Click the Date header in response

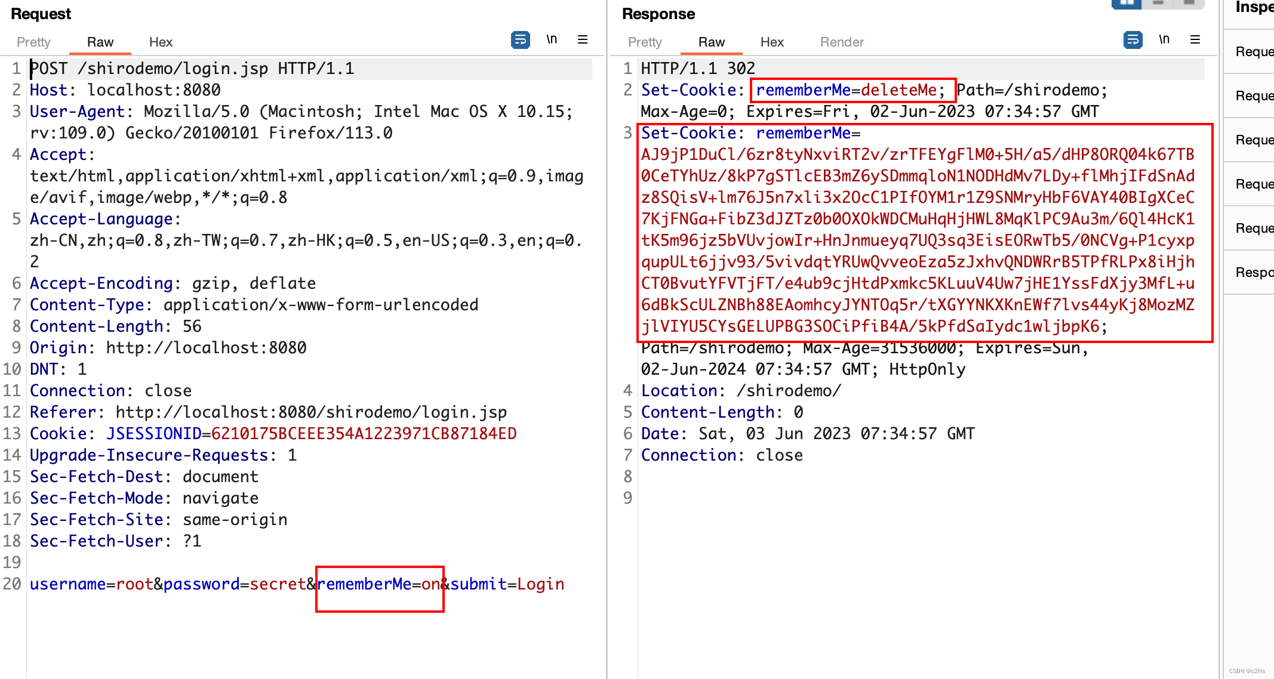pos(808,434)
